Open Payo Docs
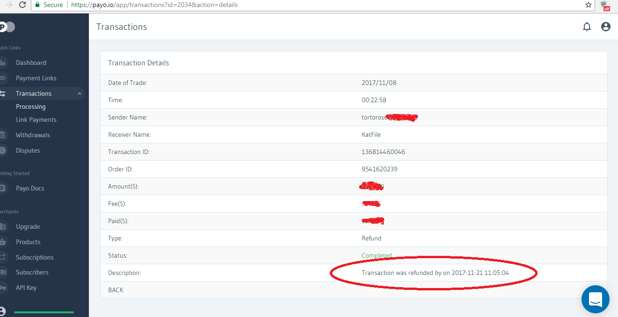 click(30, 188)
